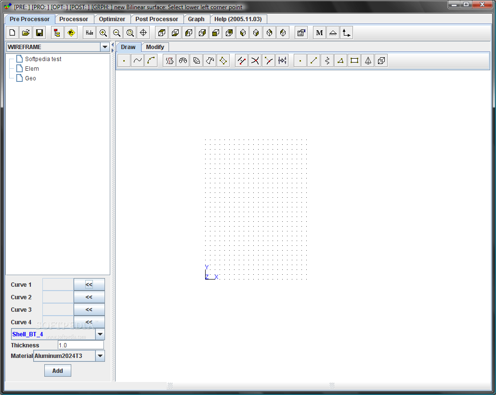Click the coordinate axis icon in toolbar
This screenshot has height=395, width=496.
pos(346,33)
